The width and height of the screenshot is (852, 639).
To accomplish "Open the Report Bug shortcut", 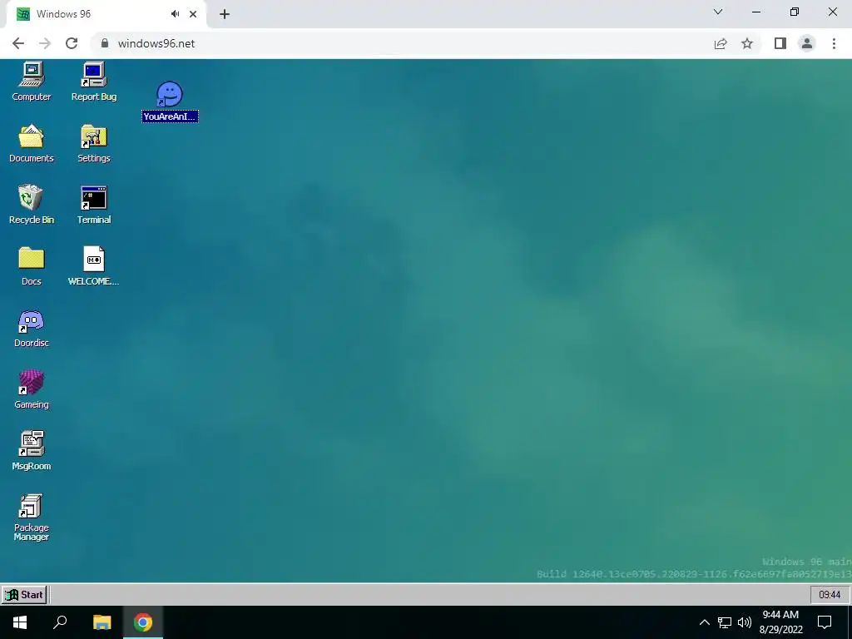I will [x=93, y=82].
